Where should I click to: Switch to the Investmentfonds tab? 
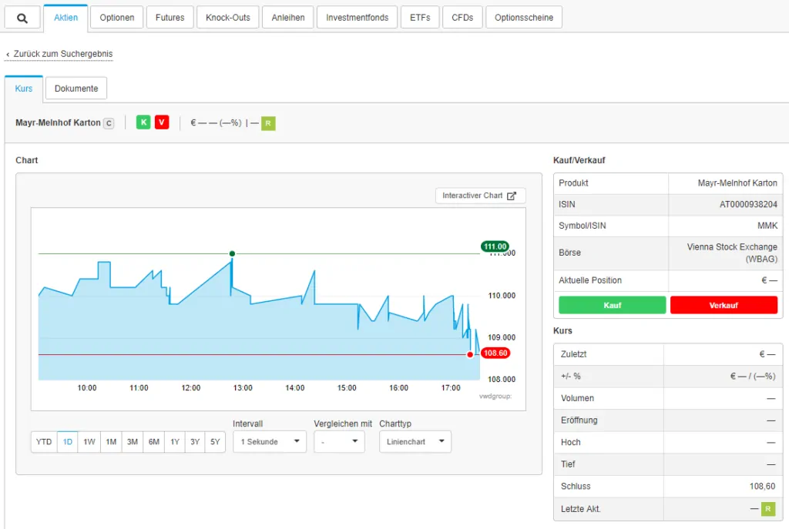(358, 18)
